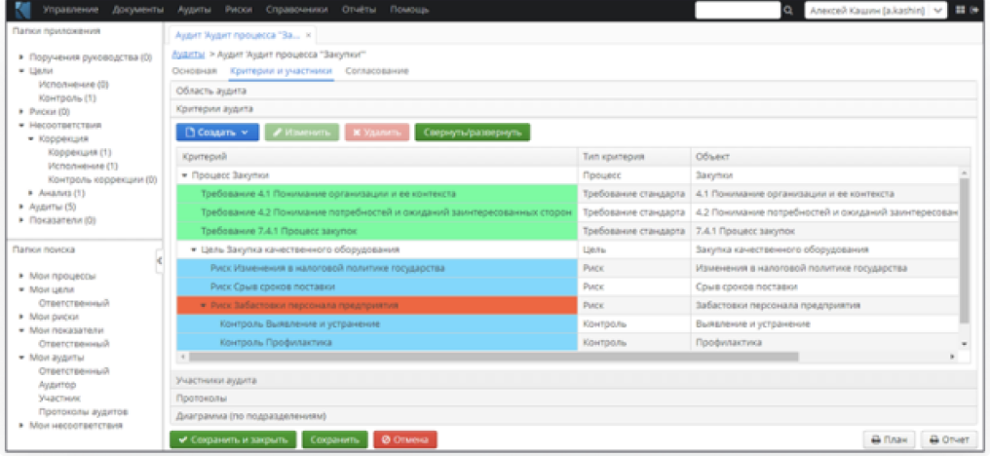Viewport: 990px width, 456px height.
Task: Open the Управление menu
Action: [70, 10]
